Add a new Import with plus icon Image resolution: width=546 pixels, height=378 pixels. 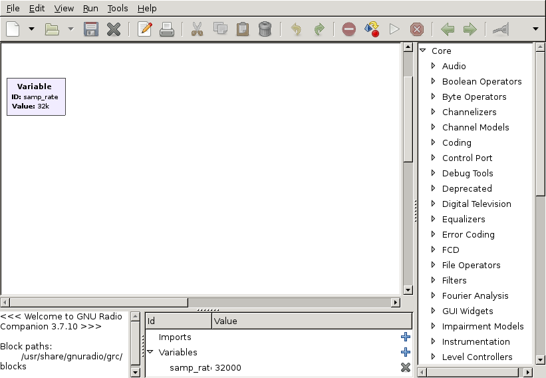pyautogui.click(x=406, y=337)
